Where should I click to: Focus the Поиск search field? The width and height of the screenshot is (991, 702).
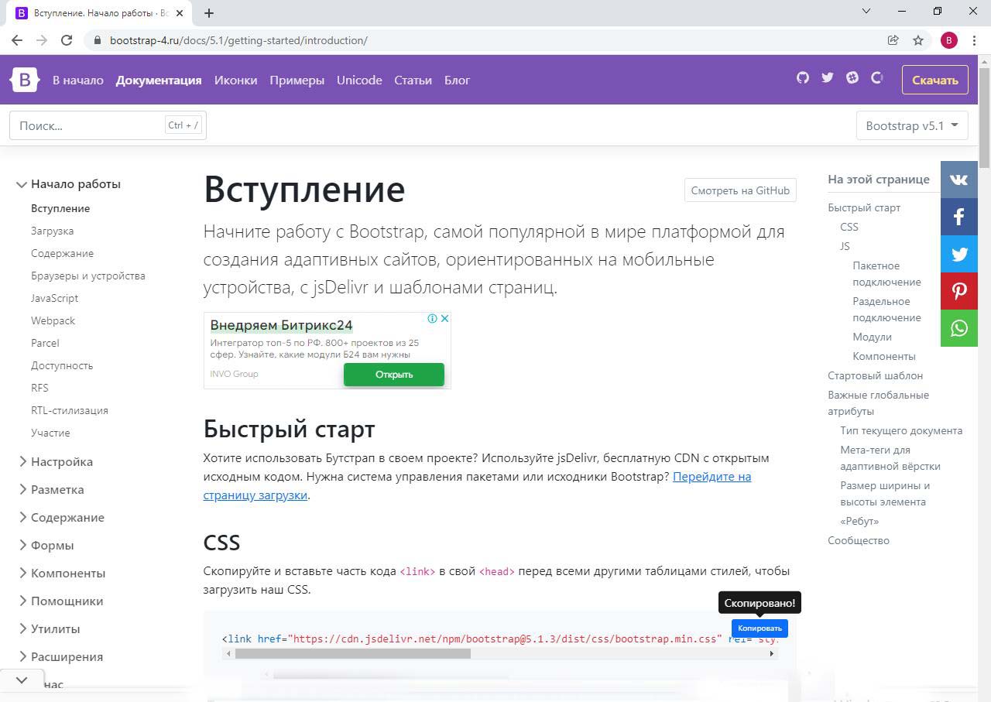click(89, 125)
